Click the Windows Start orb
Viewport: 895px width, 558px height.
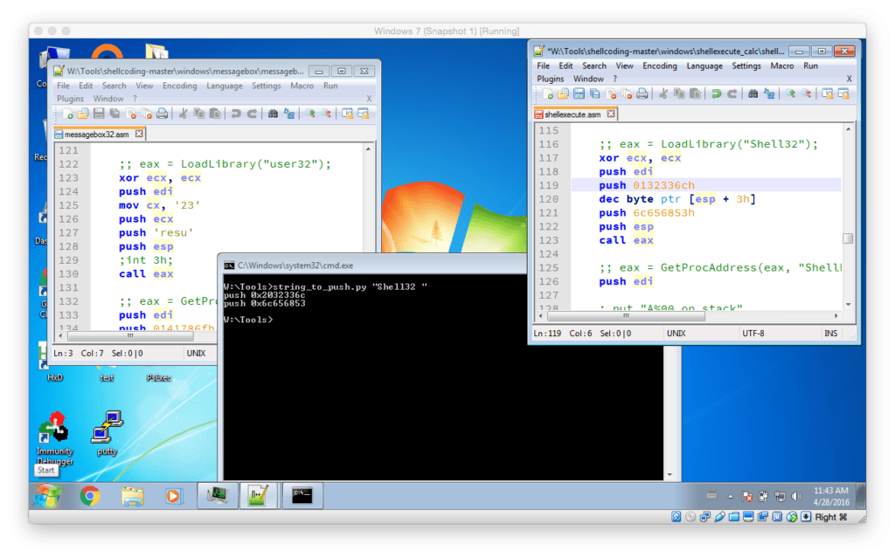pyautogui.click(x=48, y=496)
